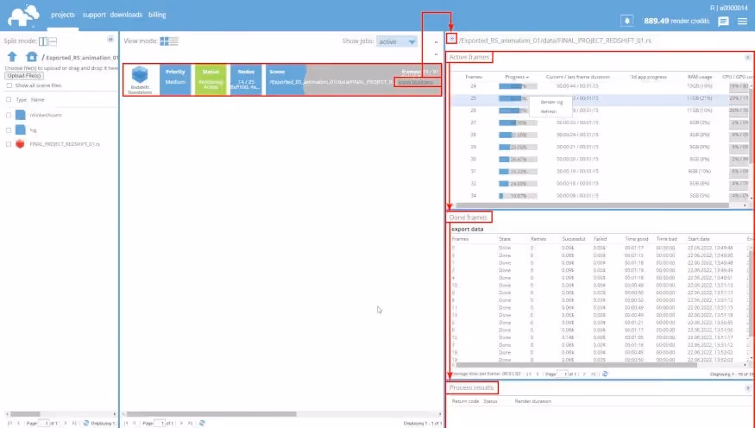Check the FINAL_PROJECT_REDSHIFT_01.rs checkbox
755x428 pixels.
tap(9, 144)
